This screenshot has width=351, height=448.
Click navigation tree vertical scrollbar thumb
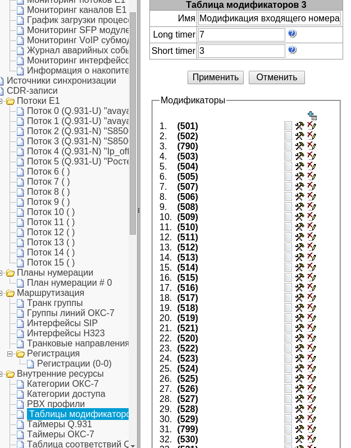[133, 123]
